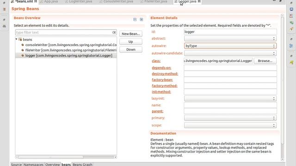This screenshot has height=166, width=296.
Task: Move bean Down with the Down button
Action: pos(131,49)
